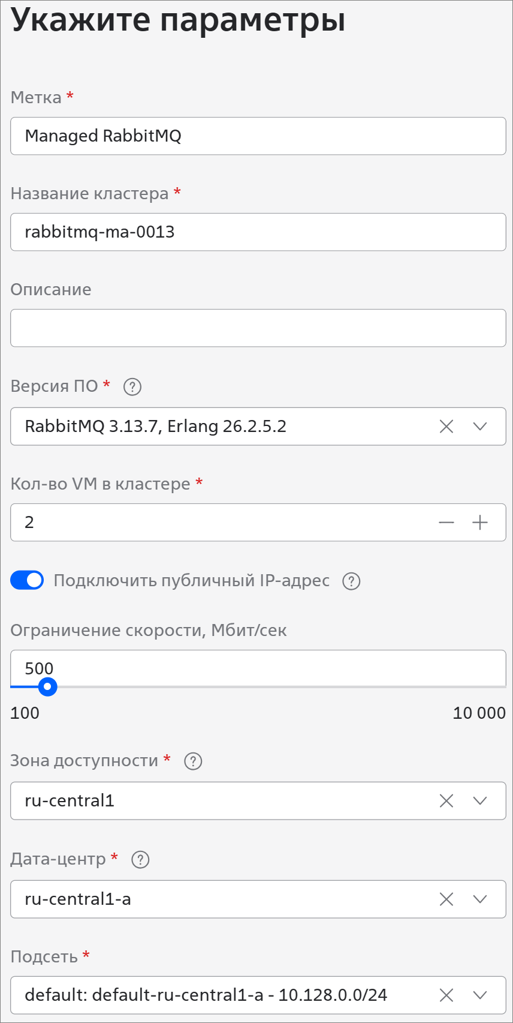
Task: Click the speed limit slider handle
Action: [x=47, y=686]
